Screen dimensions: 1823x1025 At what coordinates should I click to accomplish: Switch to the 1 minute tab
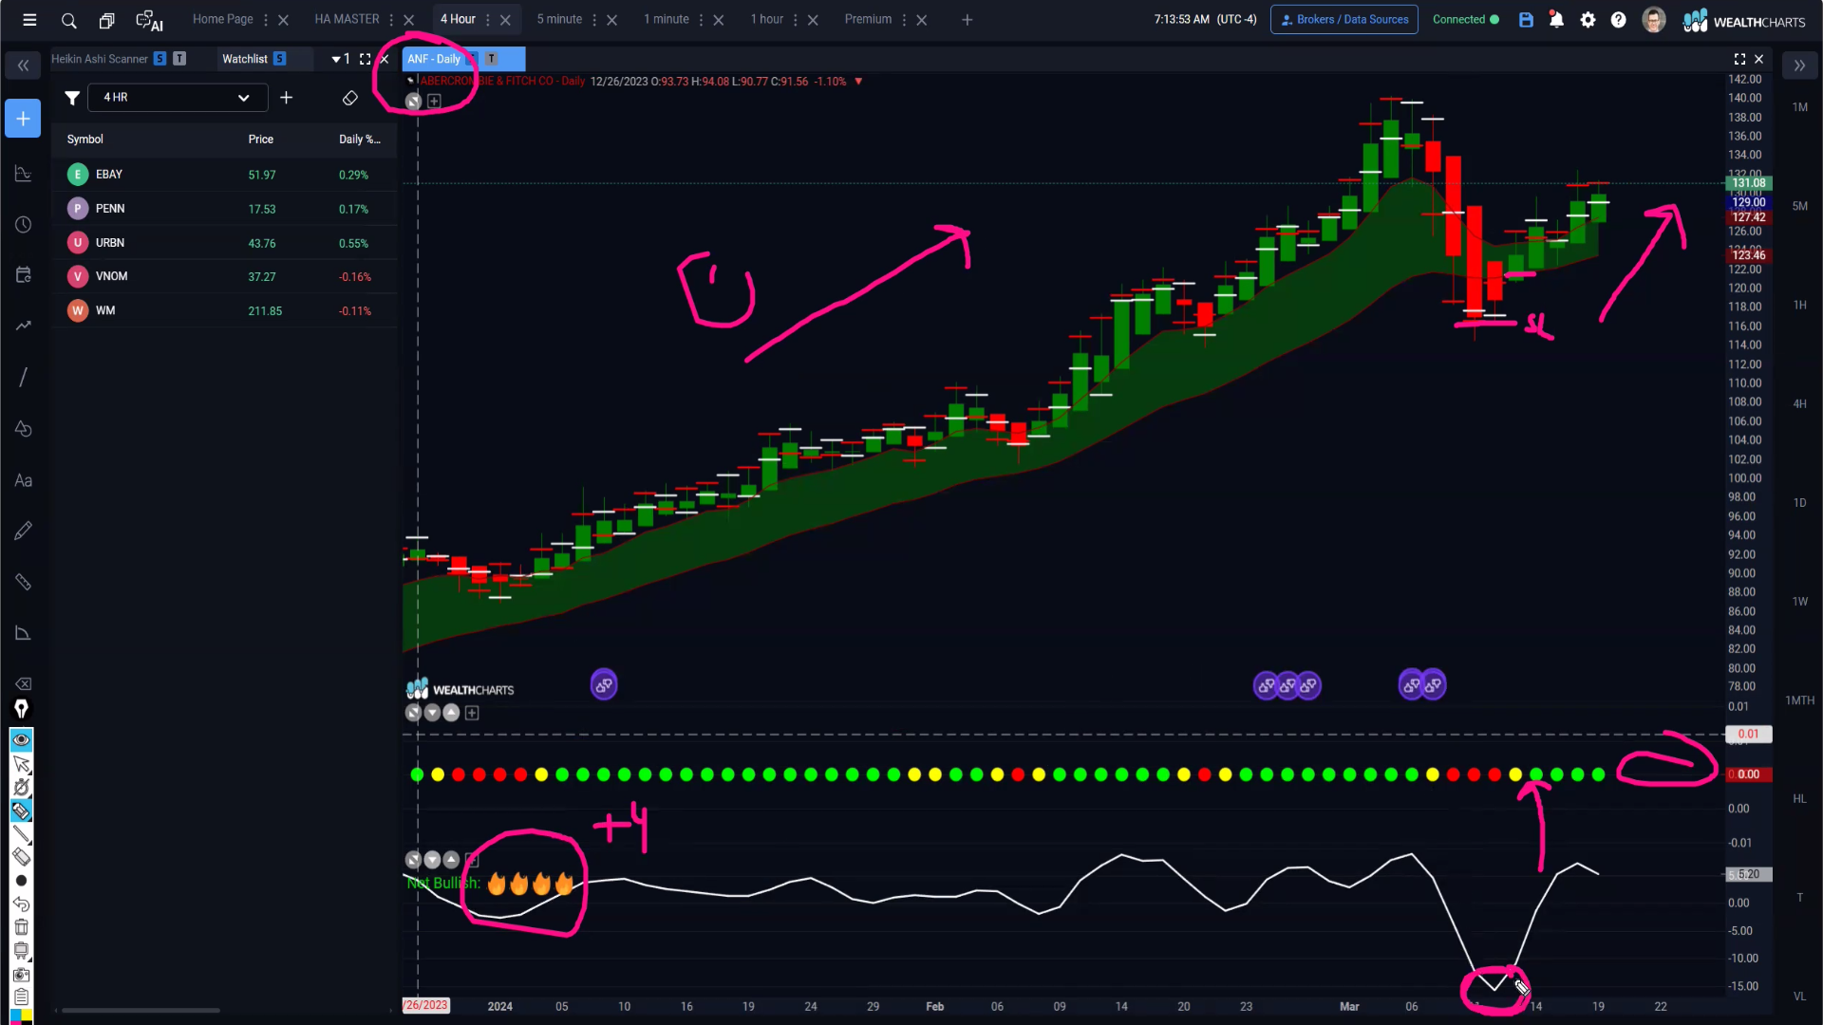pos(667,19)
